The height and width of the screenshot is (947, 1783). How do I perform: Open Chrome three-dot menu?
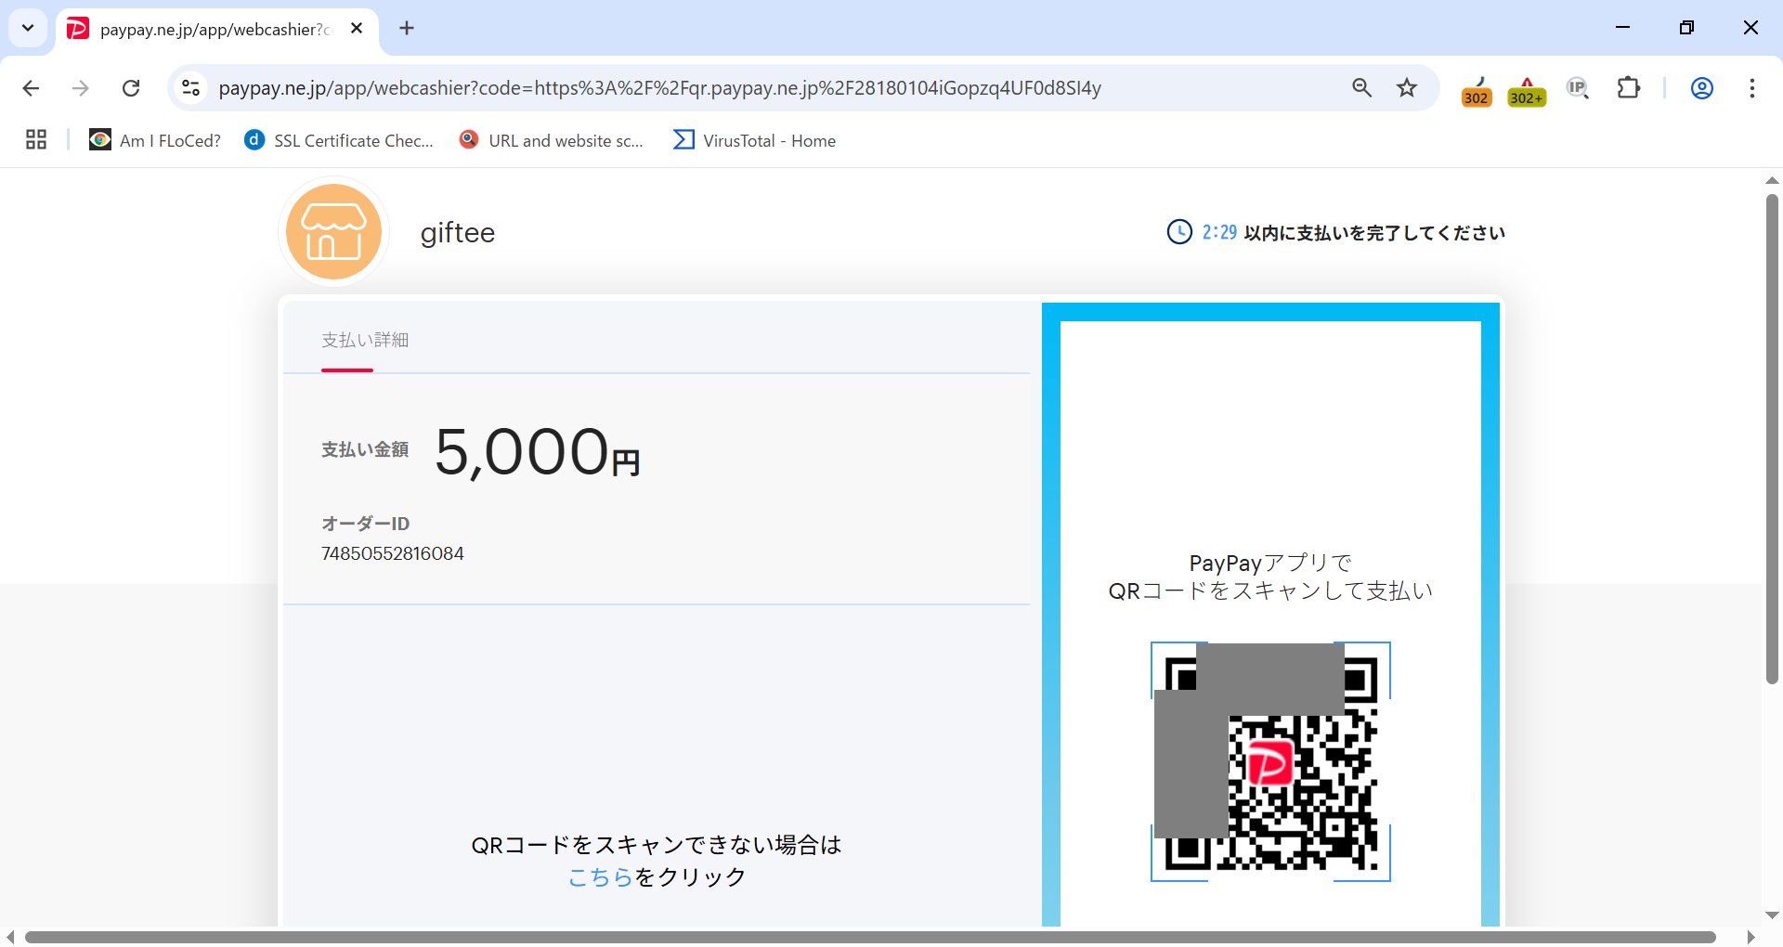click(x=1752, y=88)
